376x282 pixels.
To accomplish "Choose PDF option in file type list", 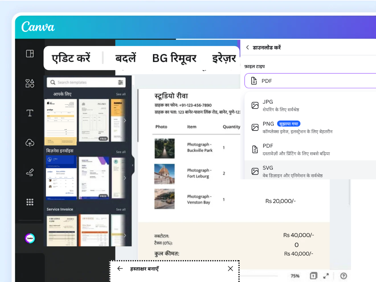I will 310,149.
